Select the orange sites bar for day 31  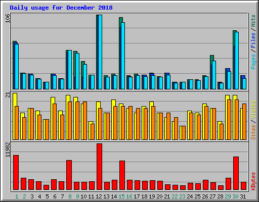(244, 122)
